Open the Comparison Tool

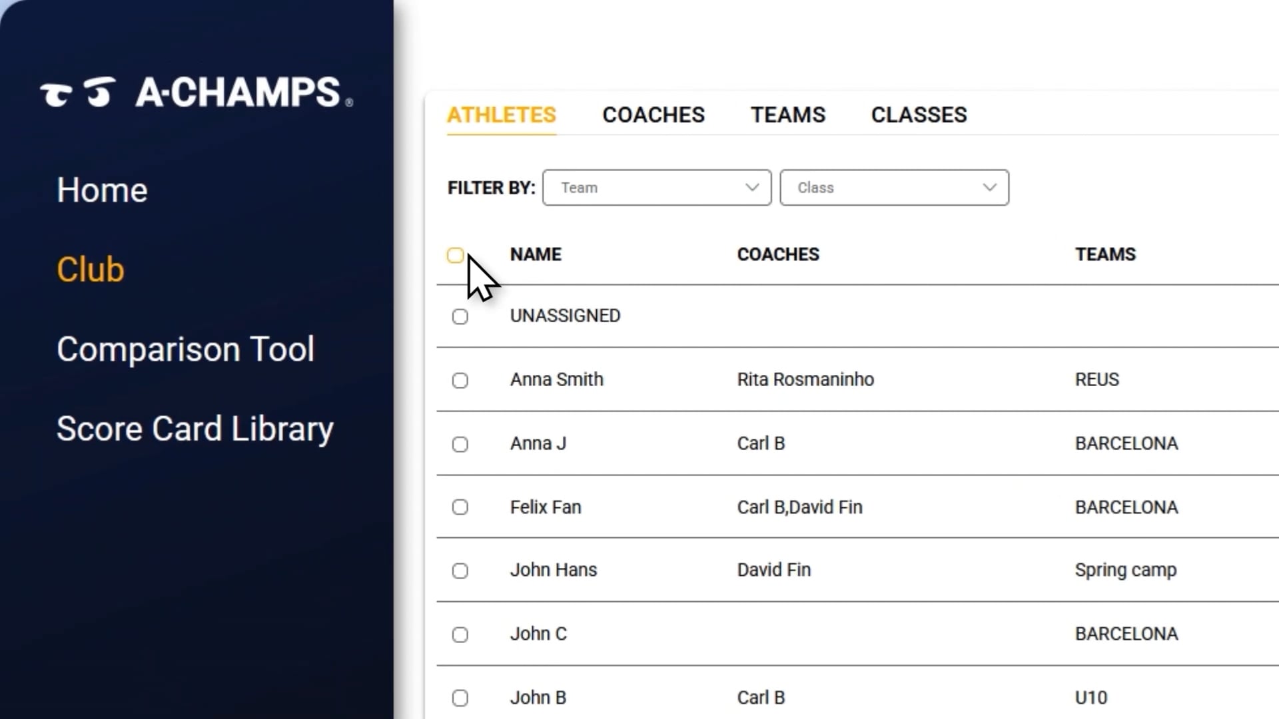(185, 350)
